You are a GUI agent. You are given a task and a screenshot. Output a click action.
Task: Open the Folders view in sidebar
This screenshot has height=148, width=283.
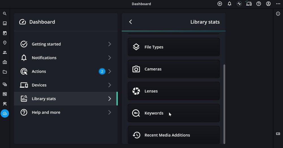pos(5,72)
